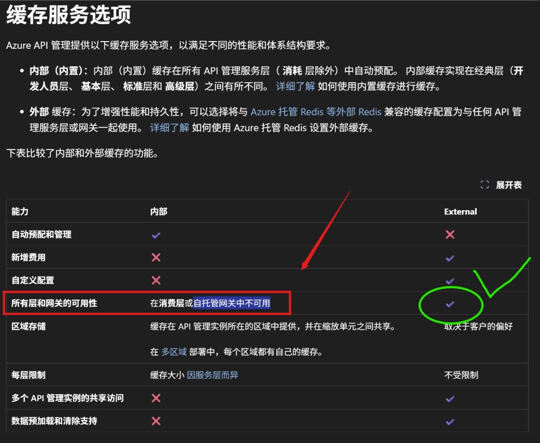Click the green-circled checkmark in 所有层和网关的可用性 row

click(450, 304)
